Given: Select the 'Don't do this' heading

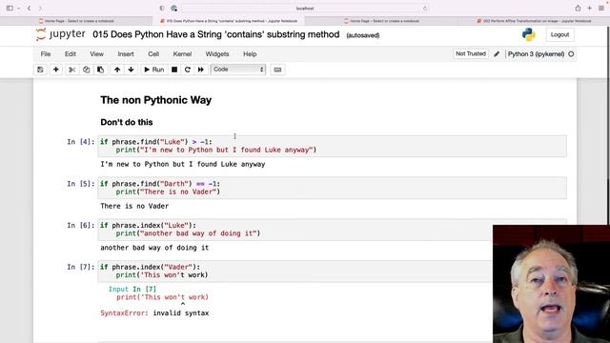Looking at the screenshot, I should [x=127, y=122].
